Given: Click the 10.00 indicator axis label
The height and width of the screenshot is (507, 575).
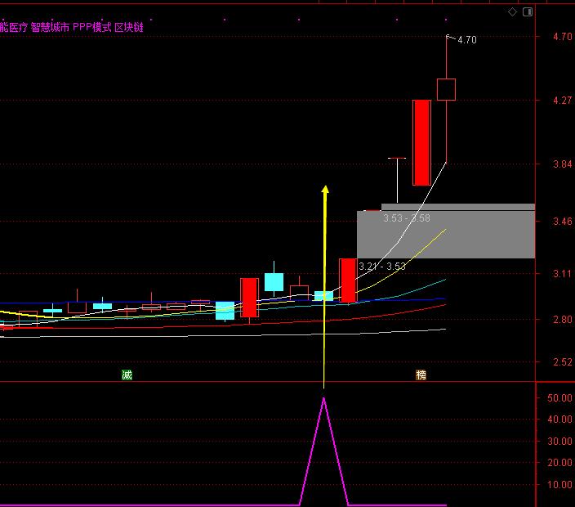Looking at the screenshot, I should point(559,485).
